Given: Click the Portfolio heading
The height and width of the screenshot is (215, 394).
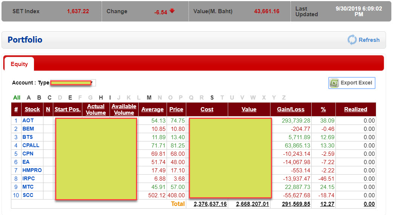Looking at the screenshot, I should (x=25, y=40).
